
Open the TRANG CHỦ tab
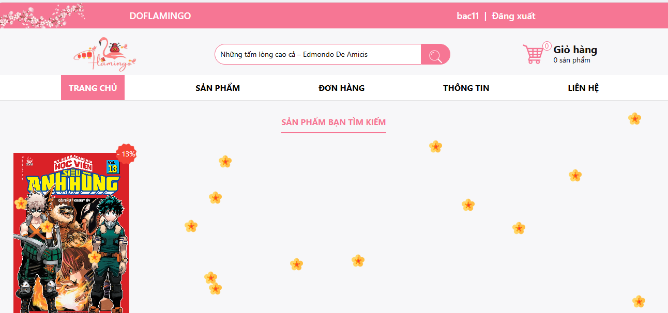(93, 88)
